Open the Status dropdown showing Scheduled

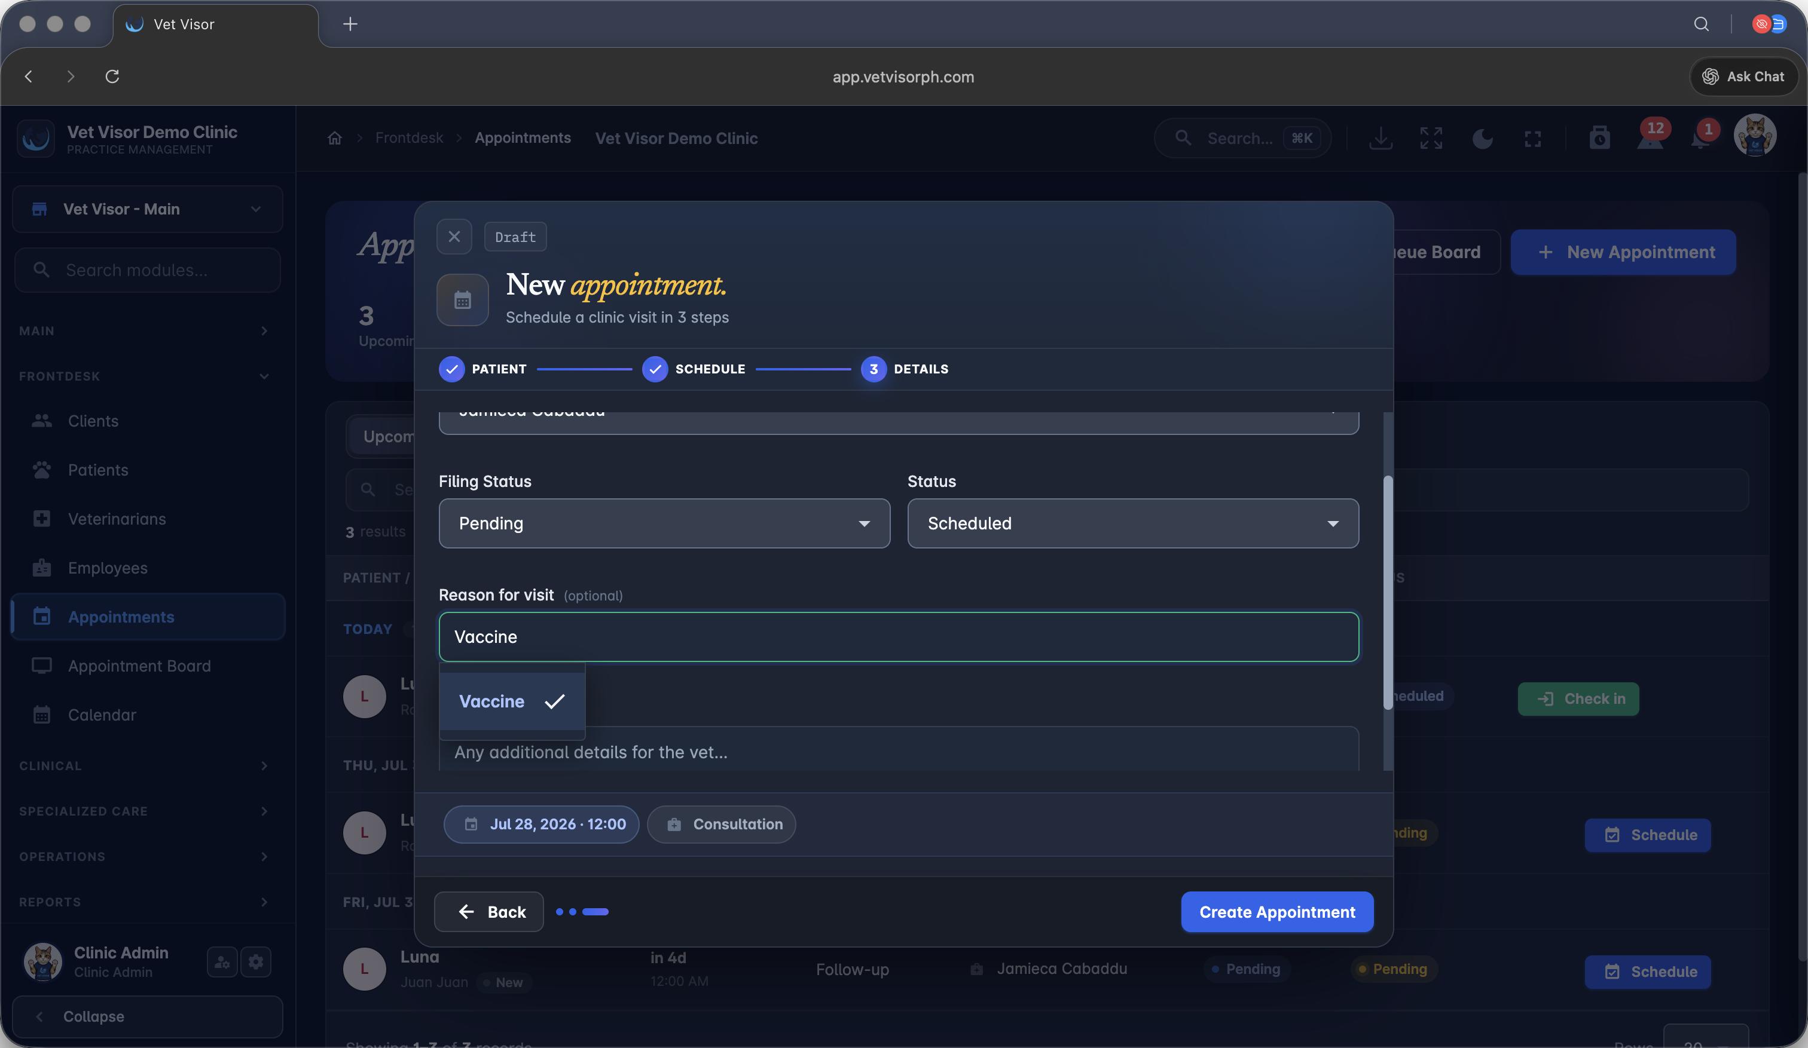point(1133,524)
